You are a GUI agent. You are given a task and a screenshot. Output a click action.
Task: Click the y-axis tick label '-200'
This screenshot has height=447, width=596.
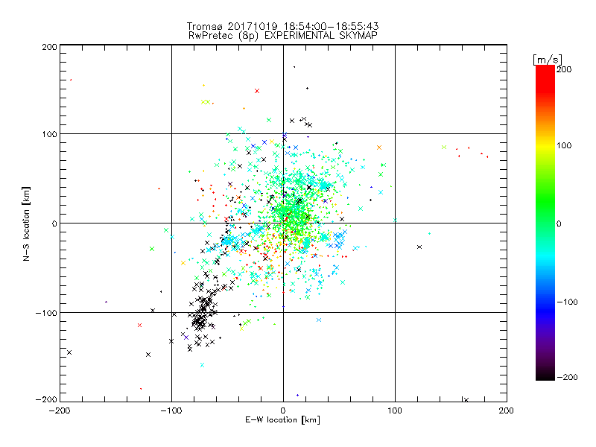46,399
